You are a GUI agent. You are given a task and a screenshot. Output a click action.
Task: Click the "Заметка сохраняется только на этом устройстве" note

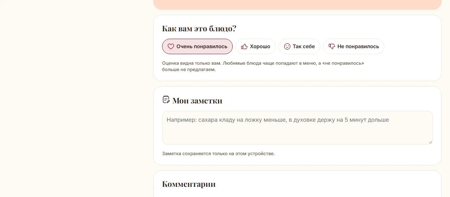pos(218,154)
